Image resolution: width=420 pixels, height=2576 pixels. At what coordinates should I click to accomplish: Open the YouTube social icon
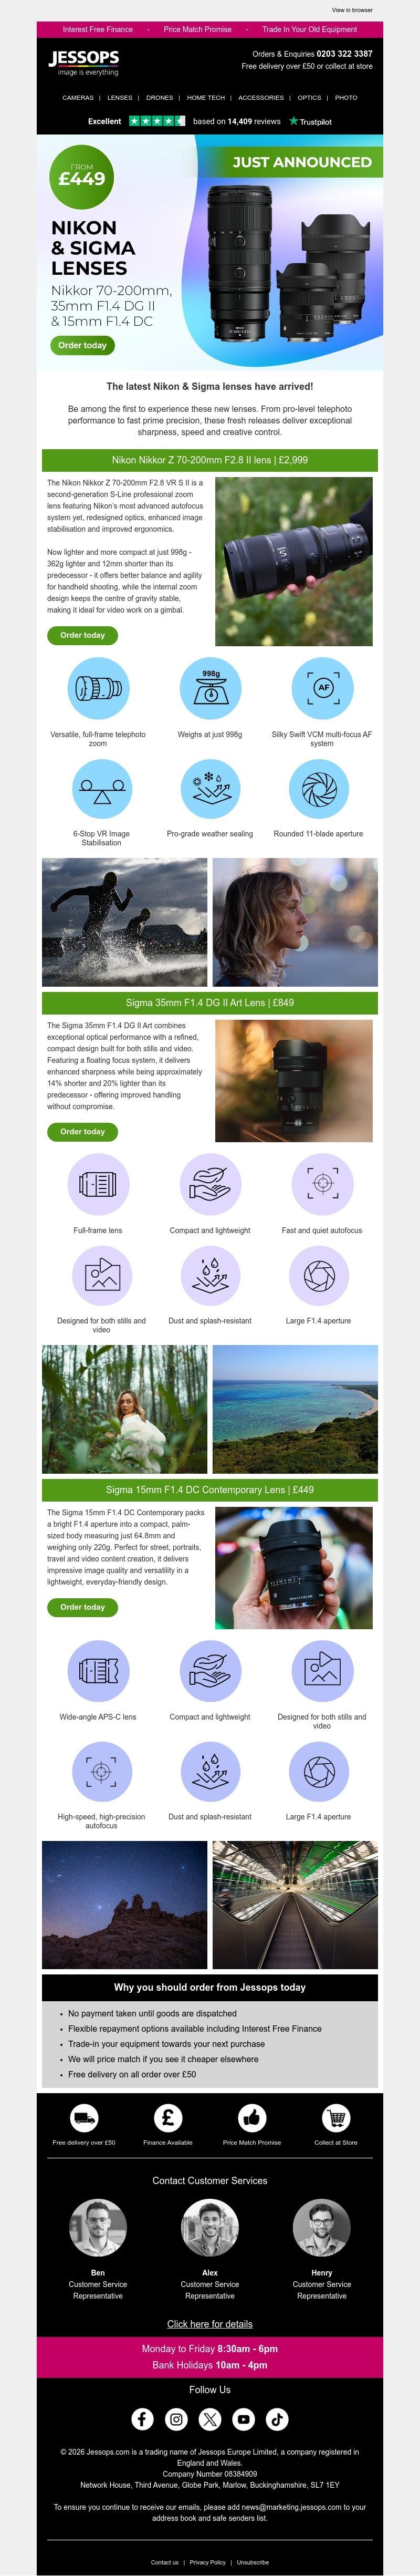tap(244, 2418)
